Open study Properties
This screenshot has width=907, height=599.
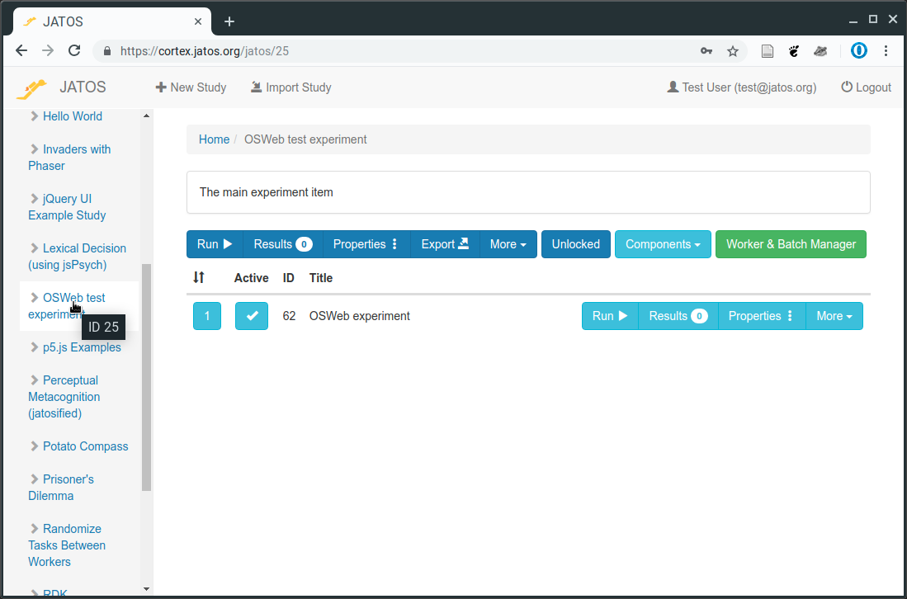[366, 244]
